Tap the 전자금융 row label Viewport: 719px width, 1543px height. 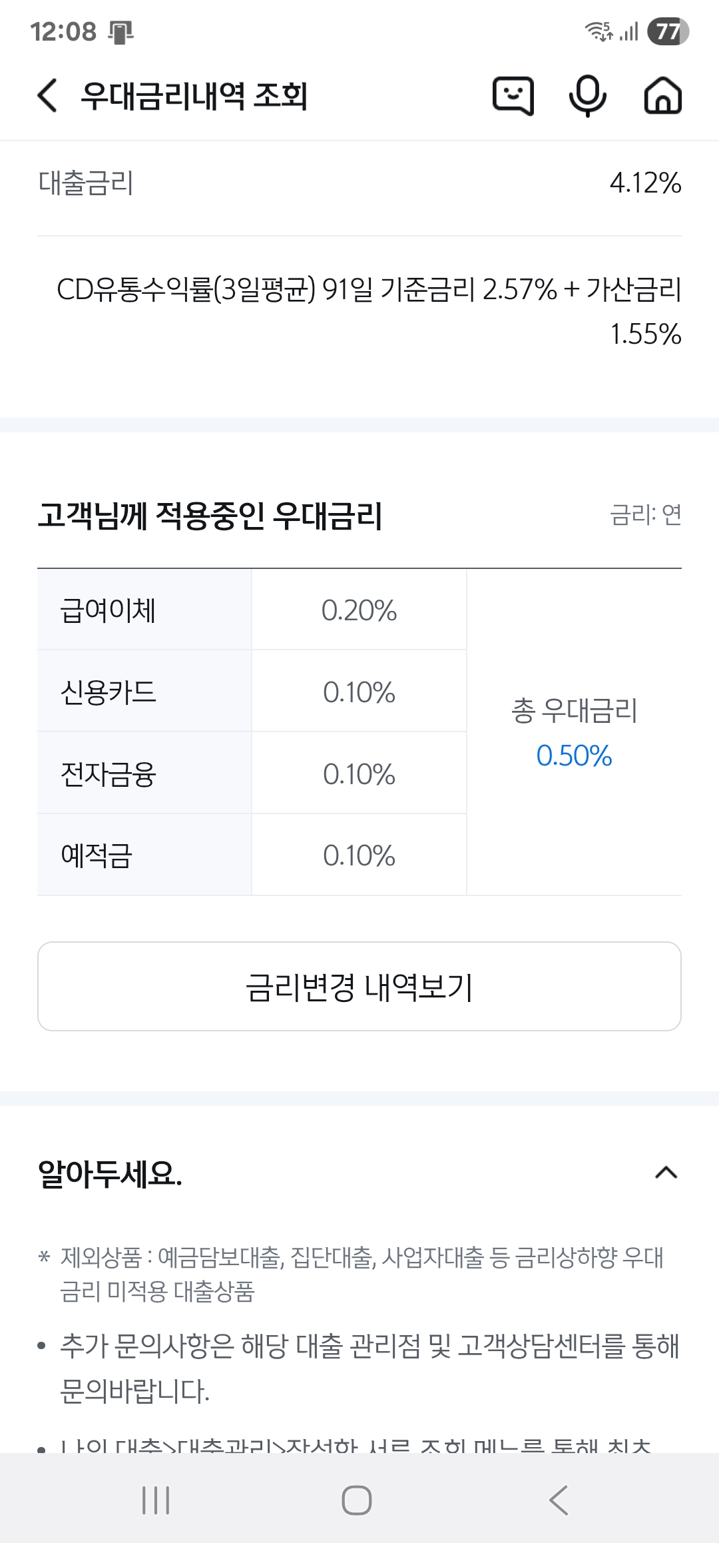(x=109, y=774)
